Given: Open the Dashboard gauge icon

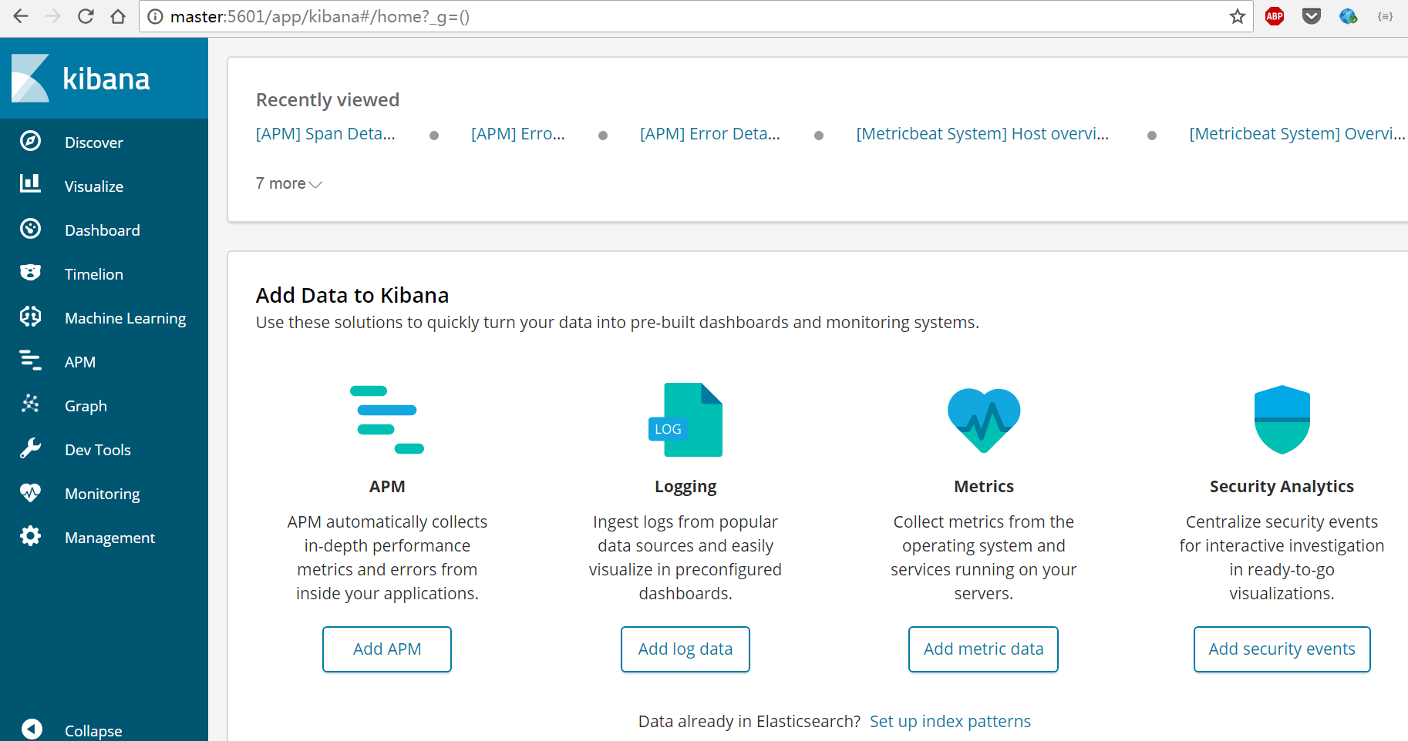Looking at the screenshot, I should coord(31,229).
